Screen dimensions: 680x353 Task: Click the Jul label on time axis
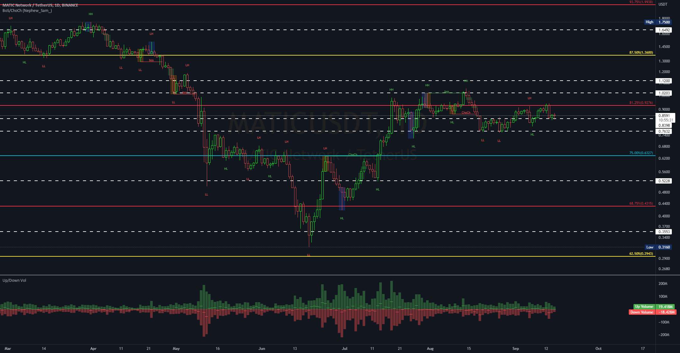[345, 348]
